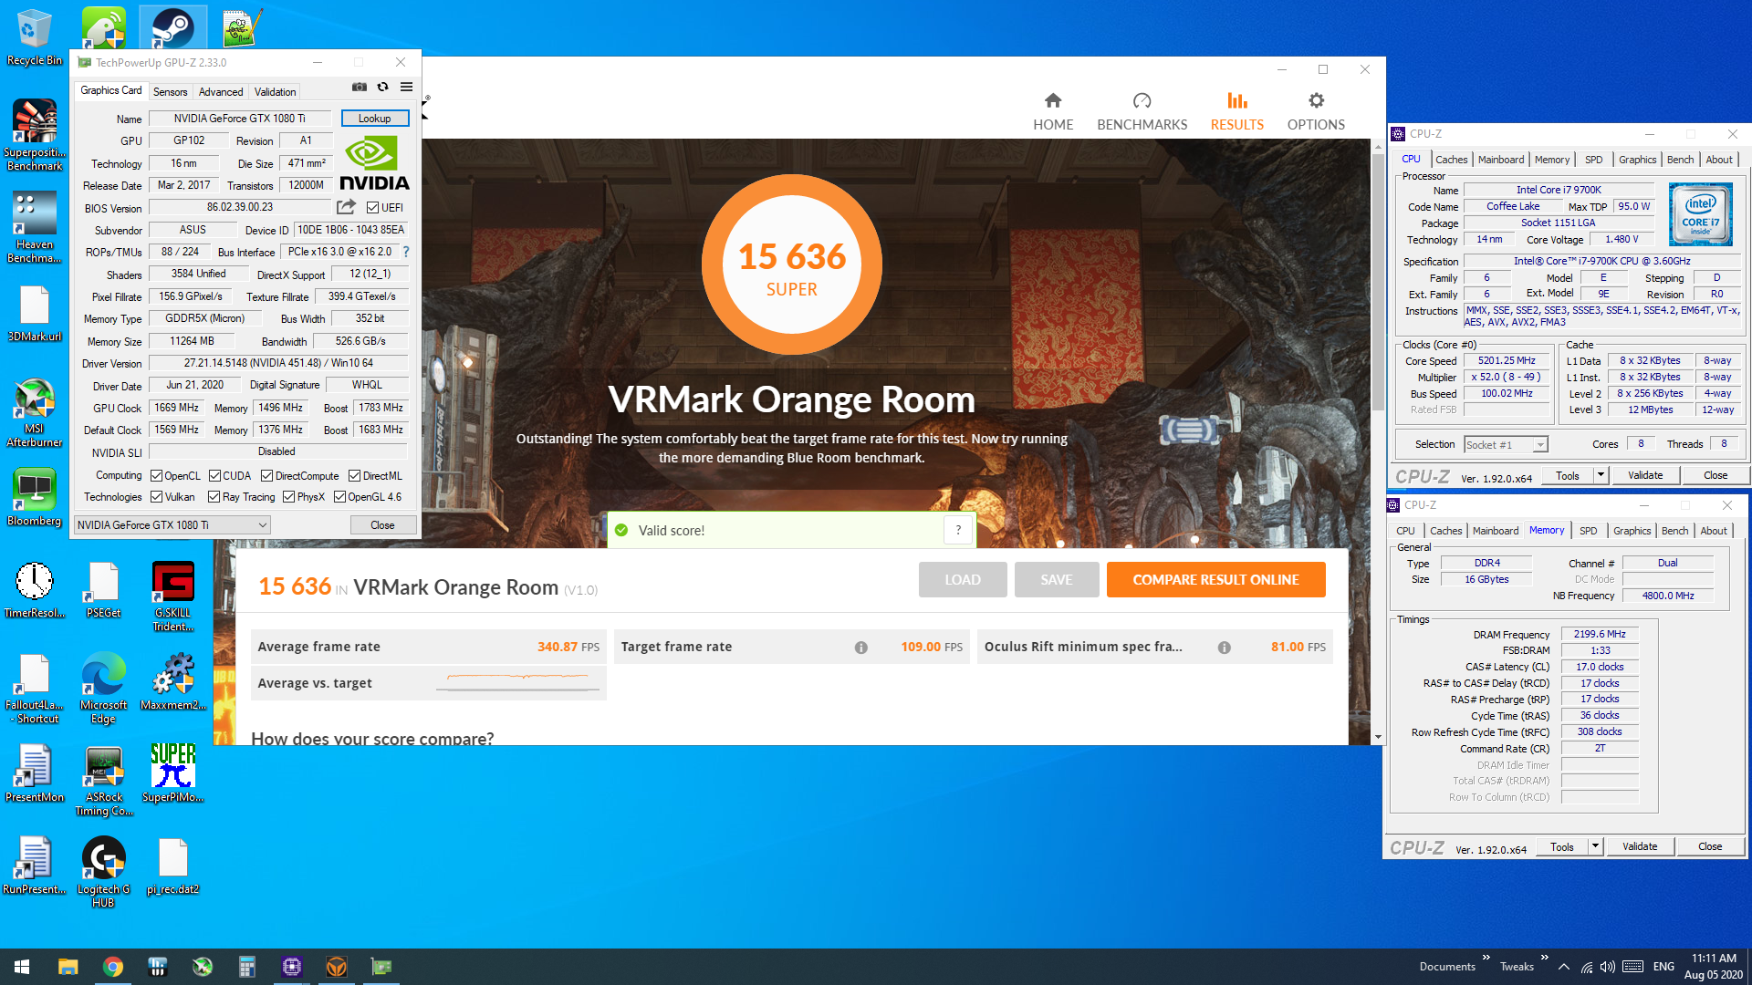Image resolution: width=1752 pixels, height=985 pixels.
Task: Toggle the OpenGL 4.6 checkbox
Action: (339, 497)
